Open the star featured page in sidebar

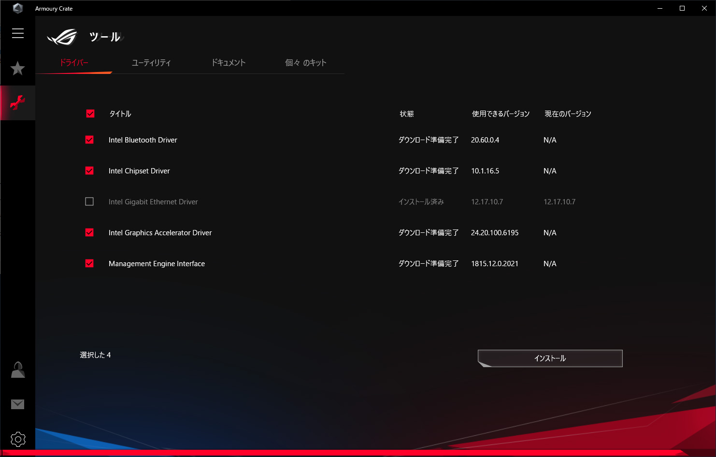(18, 68)
